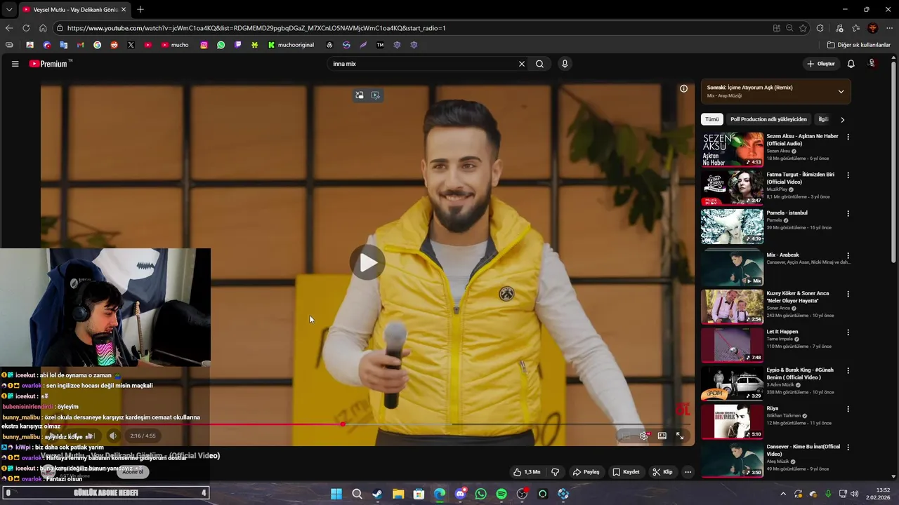Open the browser media control music icon
The height and width of the screenshot is (505, 899).
pyautogui.click(x=839, y=28)
